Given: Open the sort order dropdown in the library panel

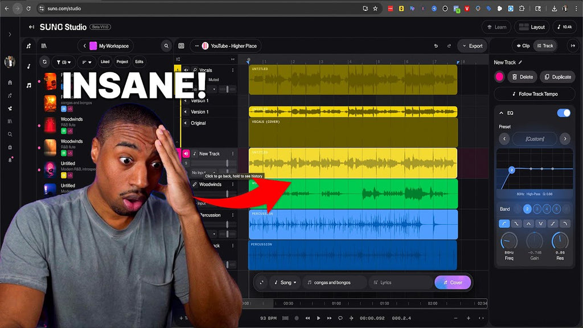Looking at the screenshot, I should 85,61.
